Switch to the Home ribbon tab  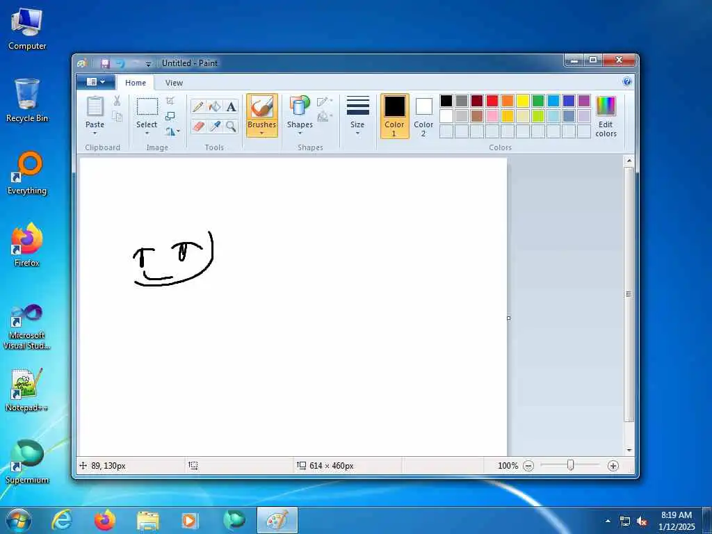(x=136, y=83)
